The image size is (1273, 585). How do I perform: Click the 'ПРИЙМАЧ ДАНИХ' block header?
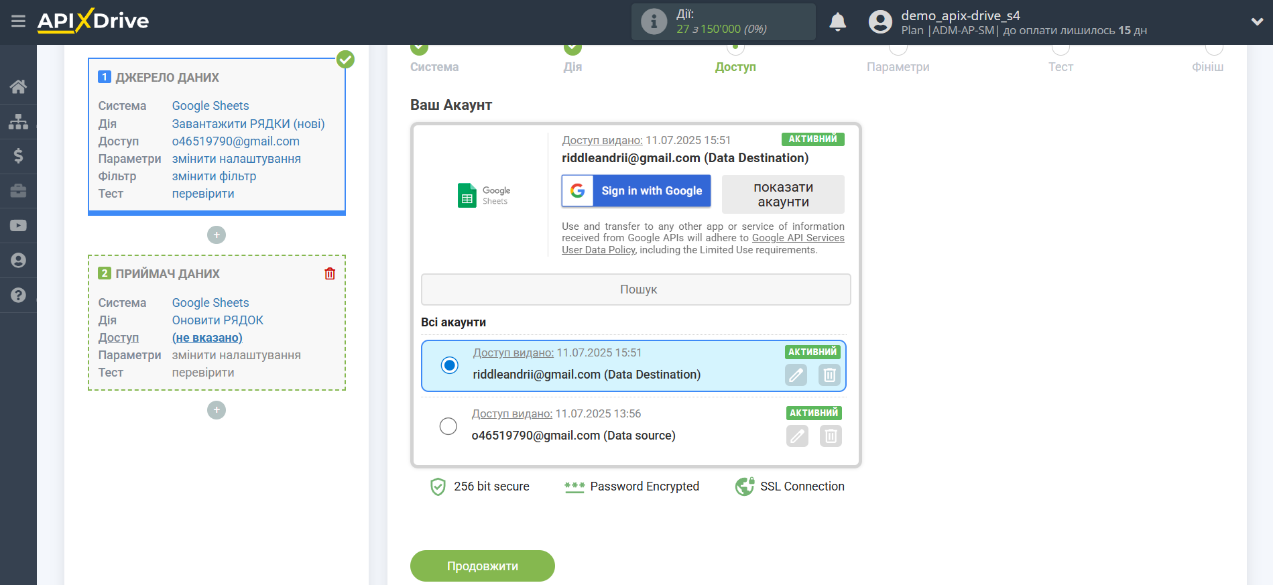168,274
